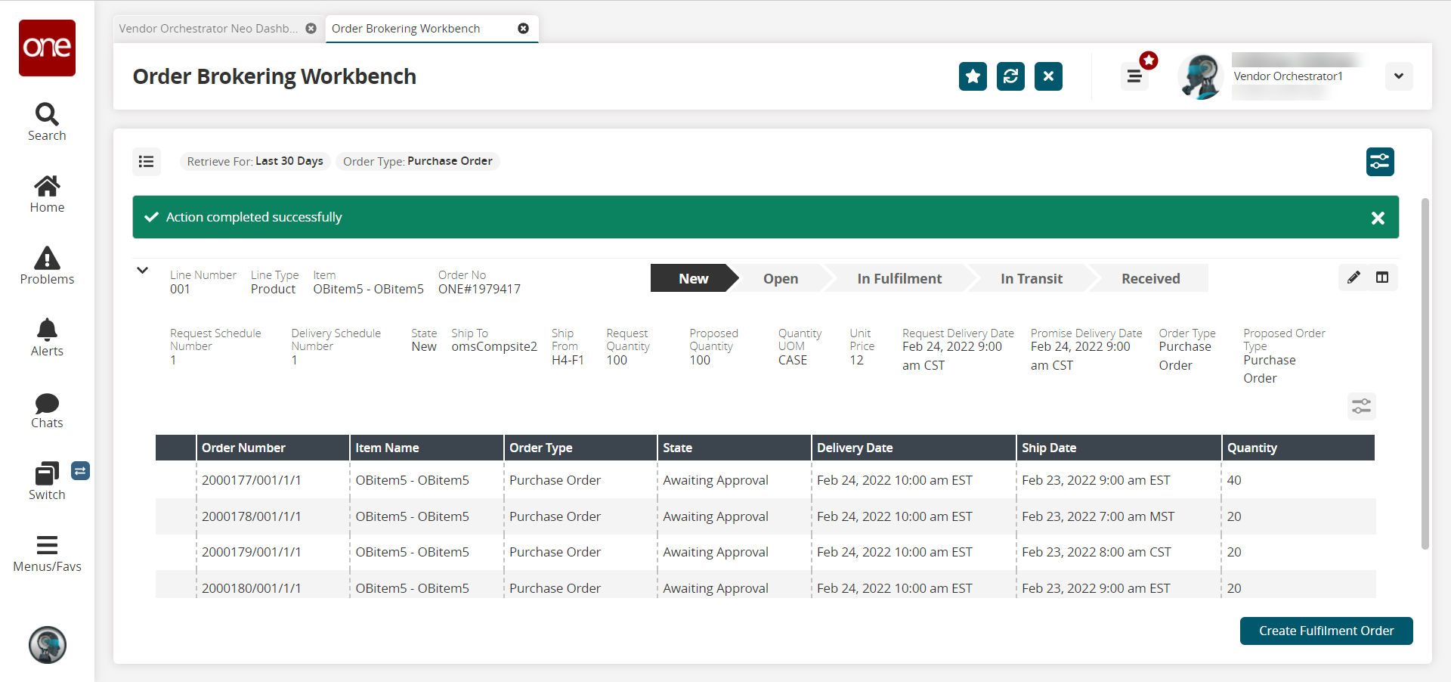The height and width of the screenshot is (682, 1451).
Task: Refresh the workbench with refresh icon
Action: pos(1010,76)
